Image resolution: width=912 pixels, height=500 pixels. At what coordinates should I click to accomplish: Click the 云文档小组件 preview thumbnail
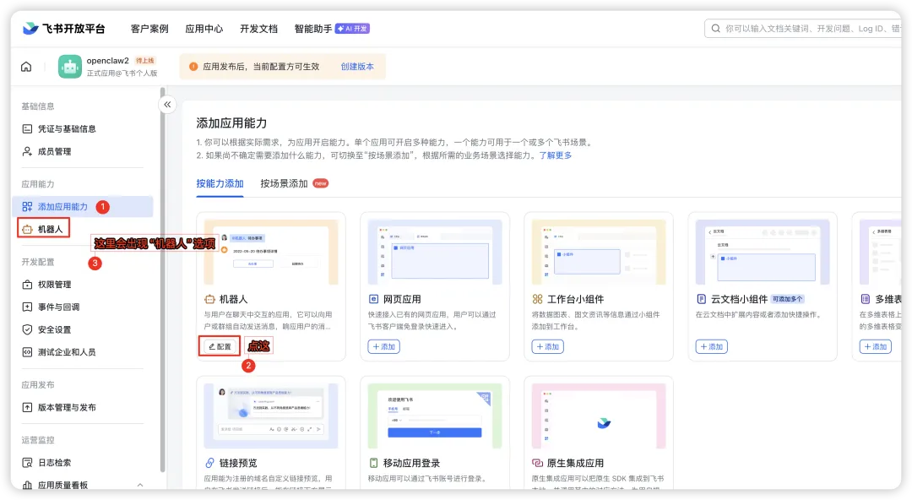pos(763,252)
